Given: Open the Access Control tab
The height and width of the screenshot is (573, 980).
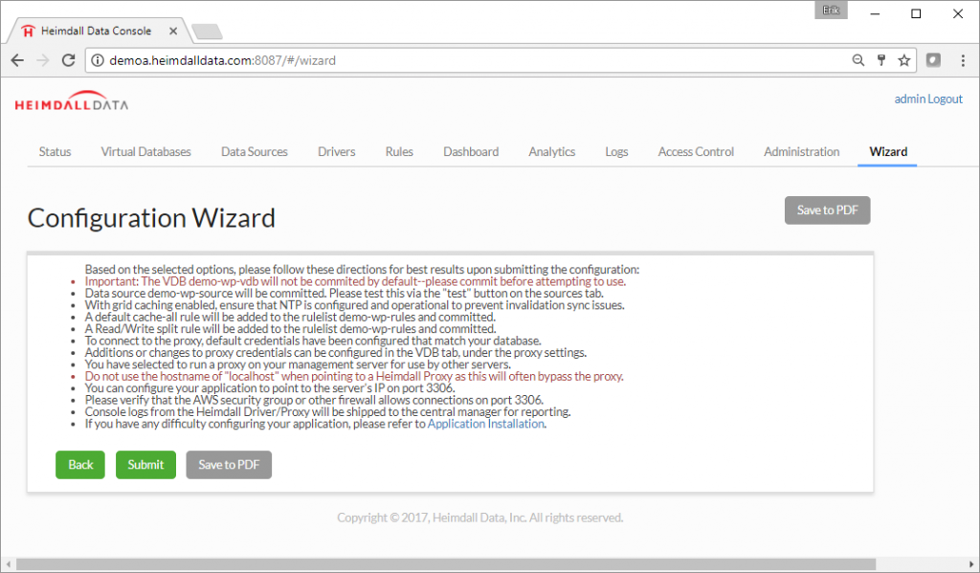Looking at the screenshot, I should pos(696,152).
